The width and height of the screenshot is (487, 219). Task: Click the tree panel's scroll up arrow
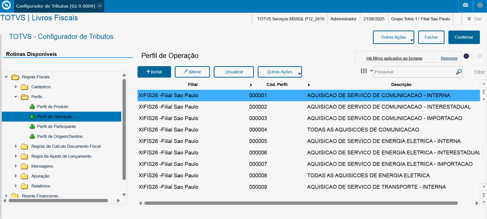(x=124, y=75)
